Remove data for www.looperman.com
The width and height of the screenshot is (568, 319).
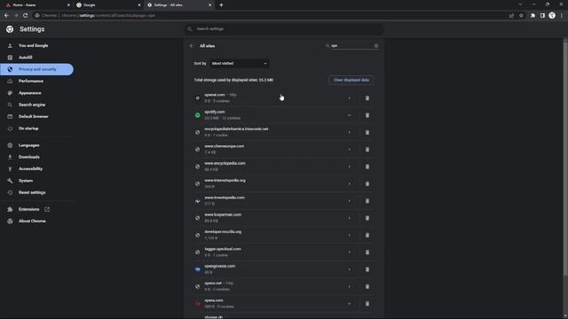click(367, 218)
